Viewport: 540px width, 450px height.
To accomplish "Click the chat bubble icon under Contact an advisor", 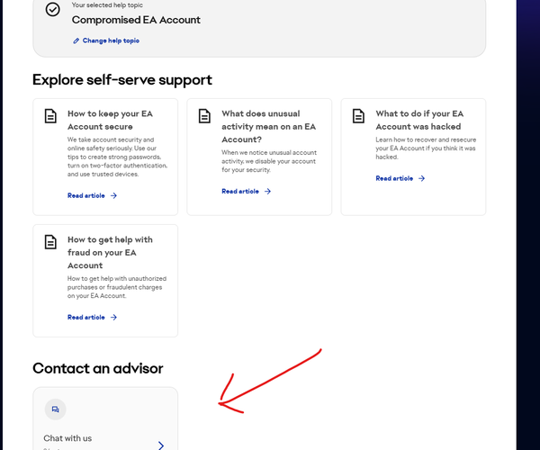I will click(55, 409).
